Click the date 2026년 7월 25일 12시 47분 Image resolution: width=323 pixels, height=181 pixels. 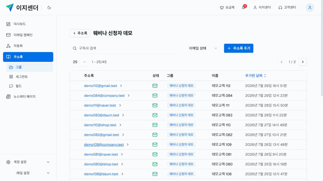[266, 174]
